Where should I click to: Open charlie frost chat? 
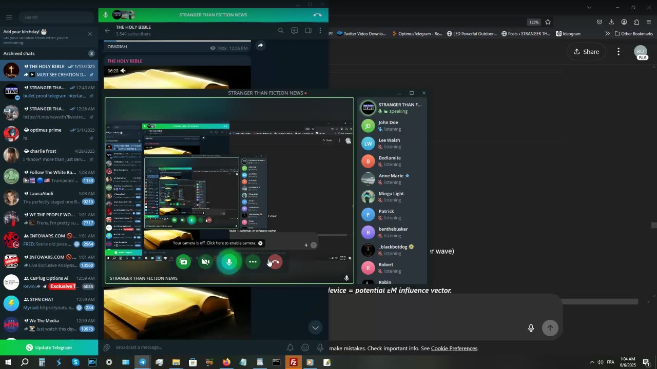click(49, 155)
